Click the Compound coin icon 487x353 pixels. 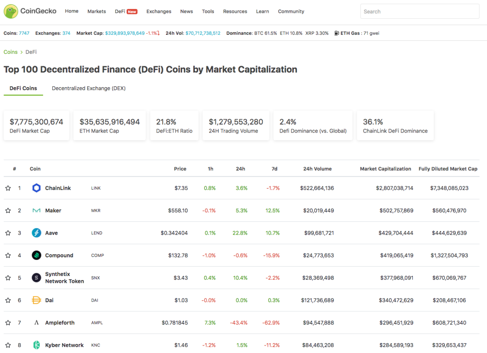coord(37,255)
